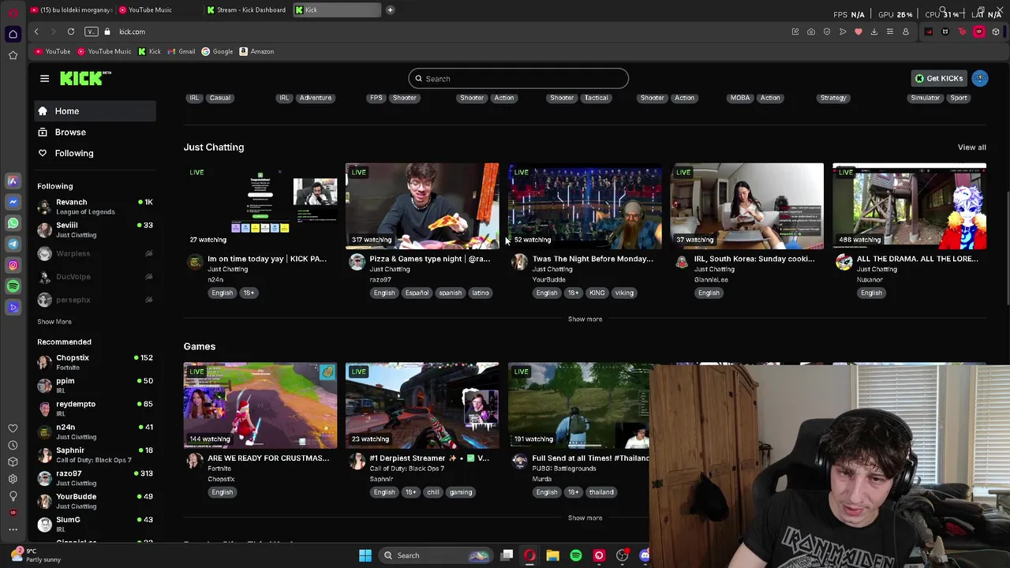The width and height of the screenshot is (1010, 568).
Task: Open Telegram in the Opera sidebar
Action: click(13, 245)
